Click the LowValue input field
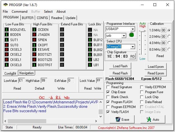 tap(21, 80)
